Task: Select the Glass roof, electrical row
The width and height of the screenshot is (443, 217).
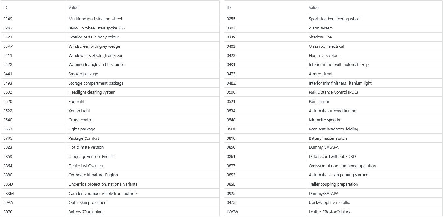Action: point(333,46)
